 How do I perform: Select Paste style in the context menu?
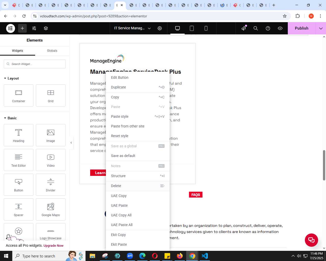point(138,116)
